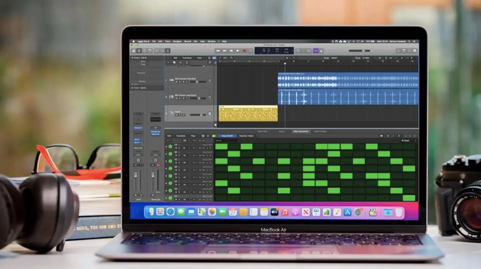Open the Mix menu
Viewport: 481px width, 269px height.
pos(196,41)
